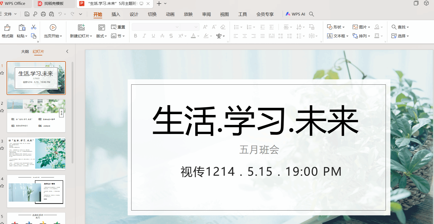Click the Format Painter (格式刷) icon

pos(7,28)
